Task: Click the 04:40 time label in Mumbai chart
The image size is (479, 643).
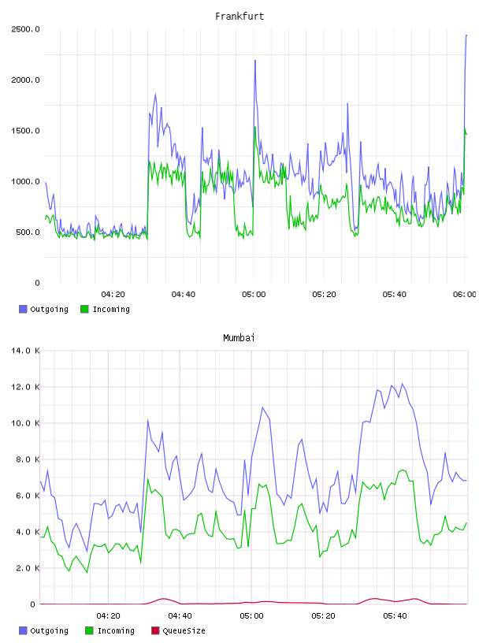Action: pyautogui.click(x=180, y=616)
